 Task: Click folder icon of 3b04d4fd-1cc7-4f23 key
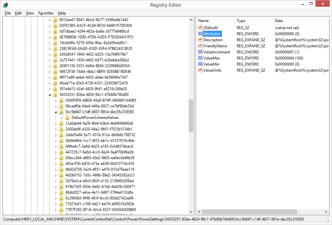click(61, 141)
